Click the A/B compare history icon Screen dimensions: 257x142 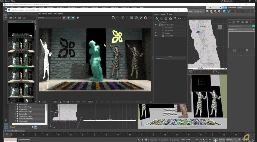tap(15, 18)
